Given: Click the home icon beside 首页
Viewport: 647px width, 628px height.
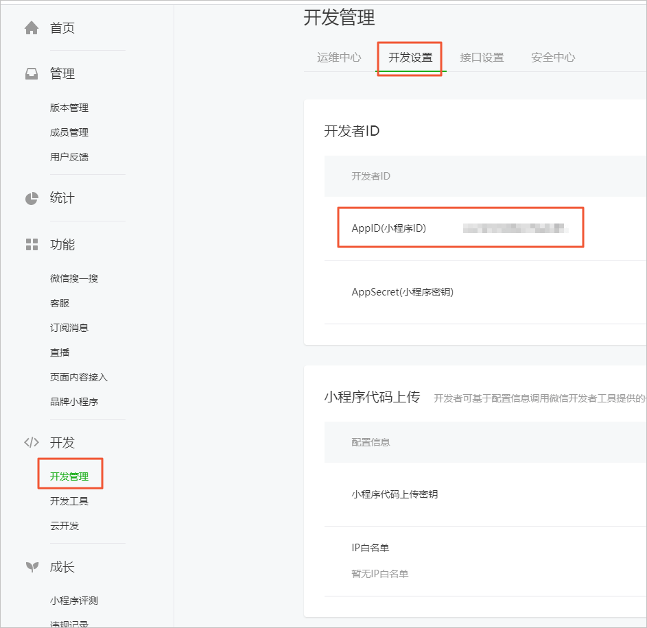Looking at the screenshot, I should click(x=32, y=28).
